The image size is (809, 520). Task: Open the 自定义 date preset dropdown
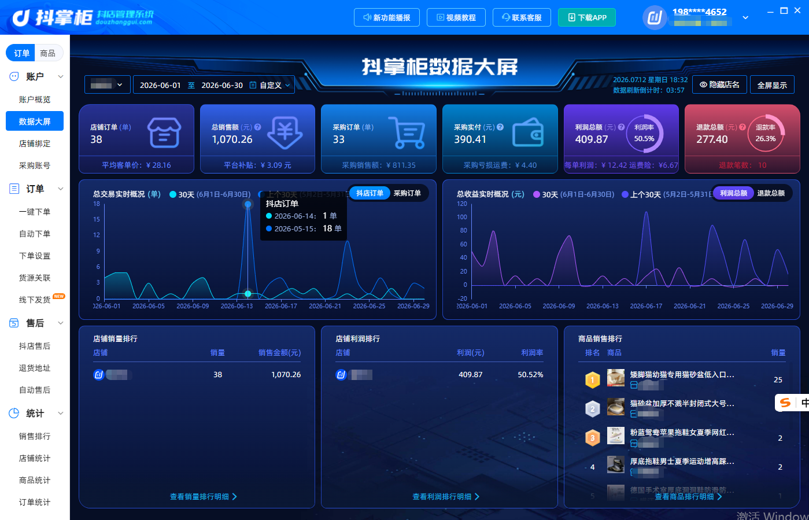point(275,85)
